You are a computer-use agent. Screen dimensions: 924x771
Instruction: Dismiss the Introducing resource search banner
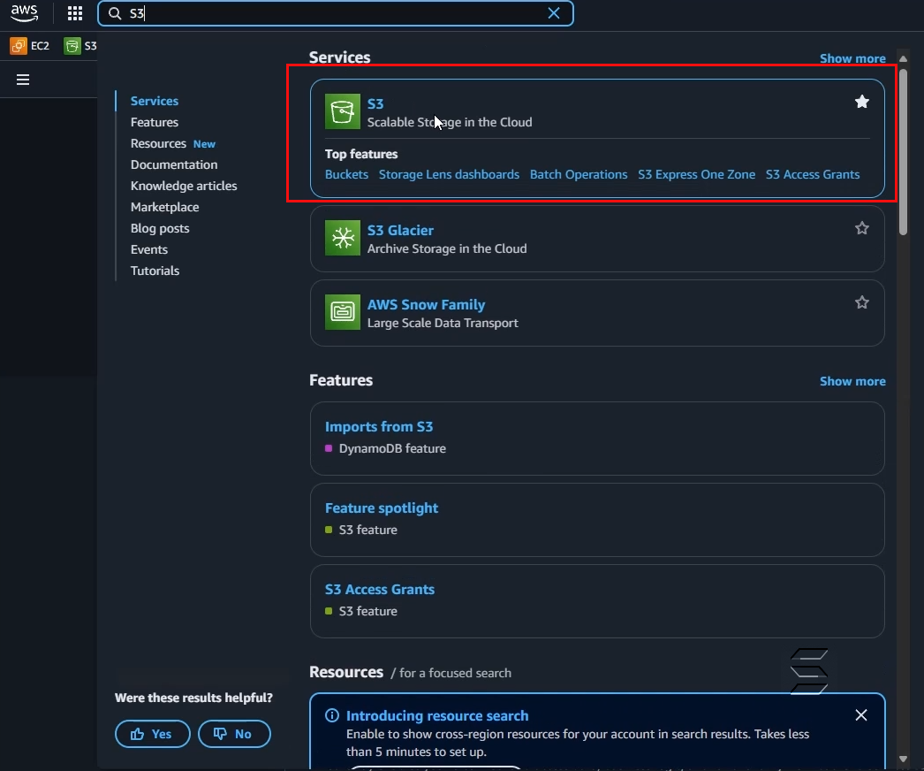point(861,715)
